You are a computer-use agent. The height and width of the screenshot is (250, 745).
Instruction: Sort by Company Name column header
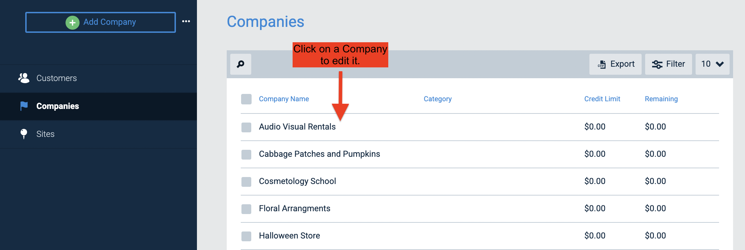(x=284, y=99)
